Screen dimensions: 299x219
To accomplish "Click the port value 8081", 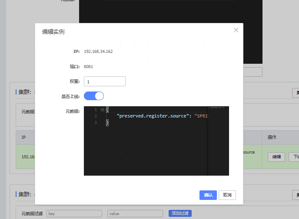I will pos(88,67).
